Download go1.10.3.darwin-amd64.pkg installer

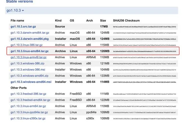click(x=30, y=39)
